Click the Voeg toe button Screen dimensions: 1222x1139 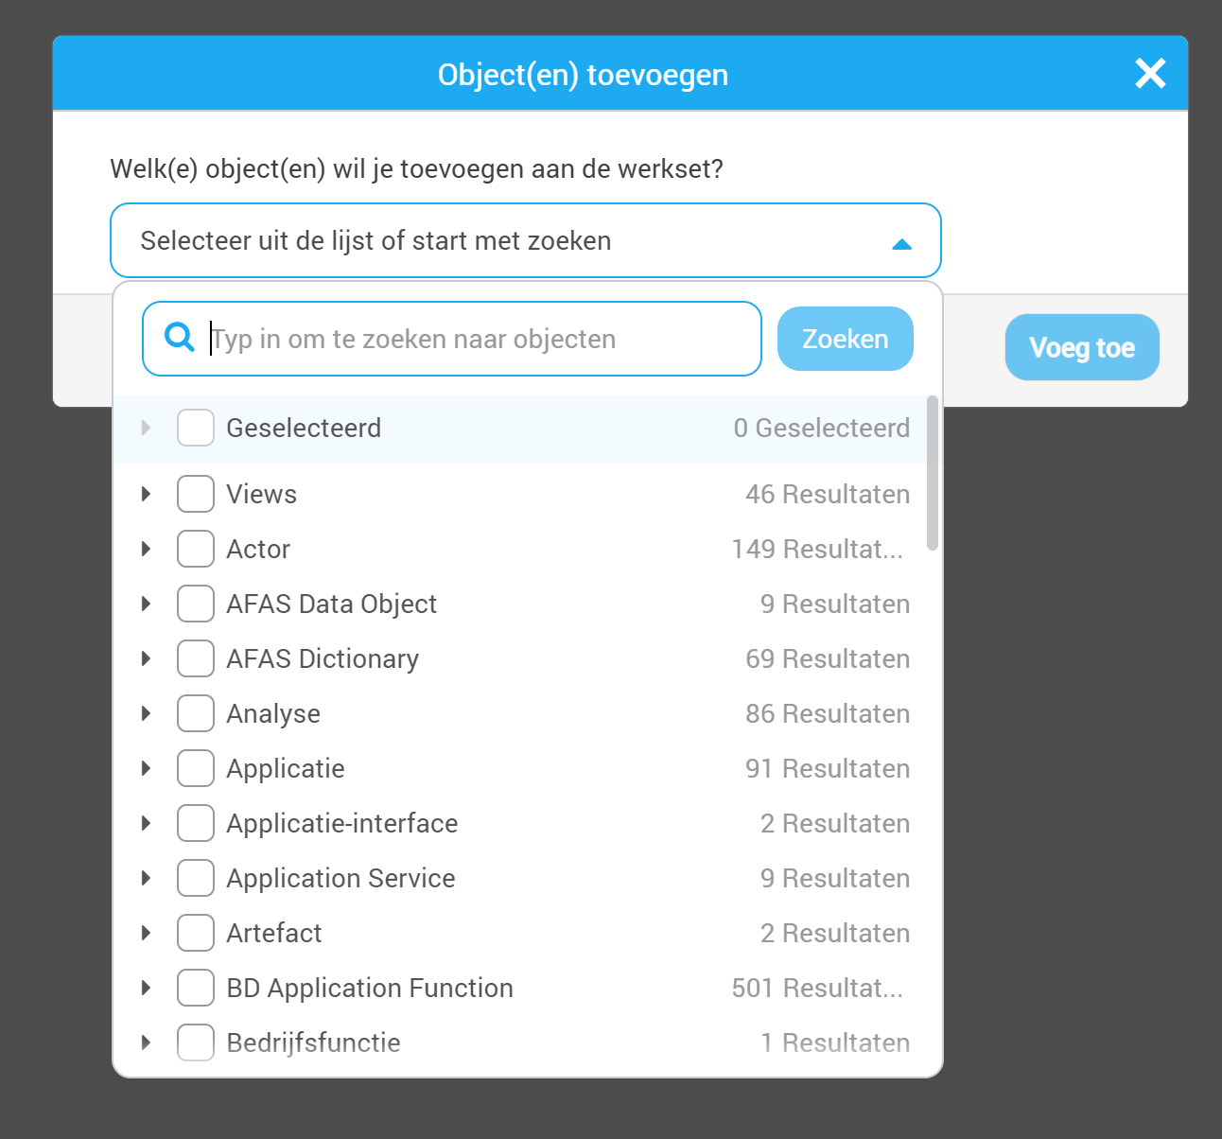pyautogui.click(x=1082, y=347)
